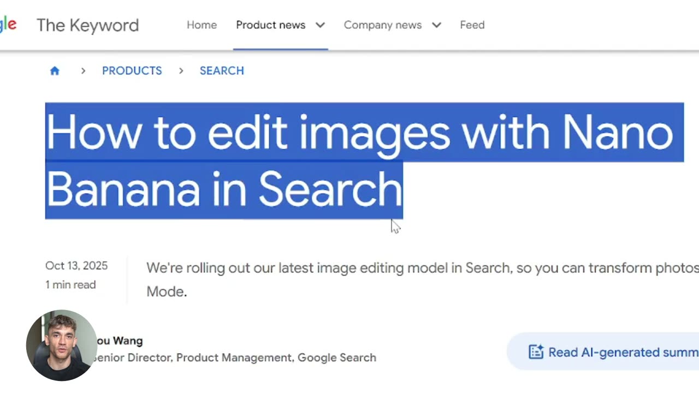Click the presenter webcam circle thumbnail
The height and width of the screenshot is (393, 699).
[x=61, y=345]
